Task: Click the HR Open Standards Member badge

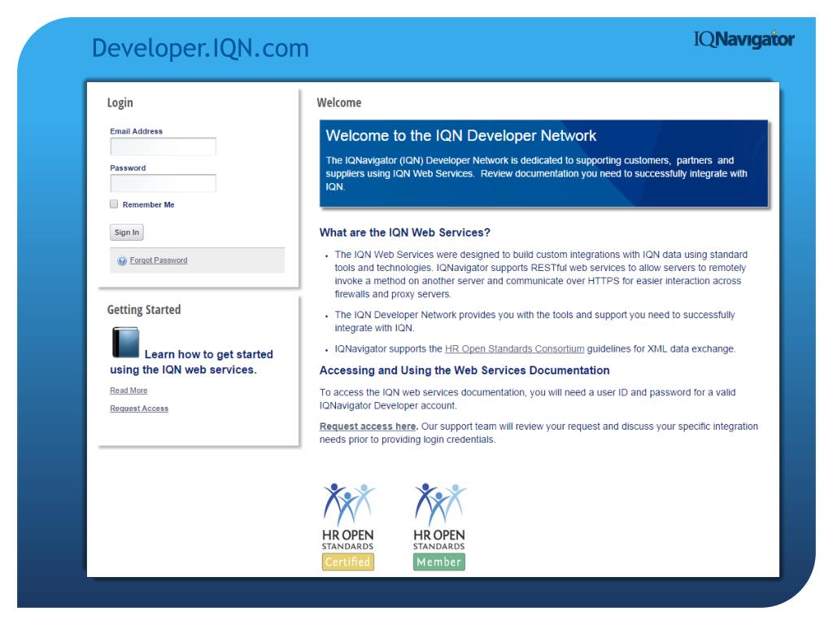Action: click(439, 527)
